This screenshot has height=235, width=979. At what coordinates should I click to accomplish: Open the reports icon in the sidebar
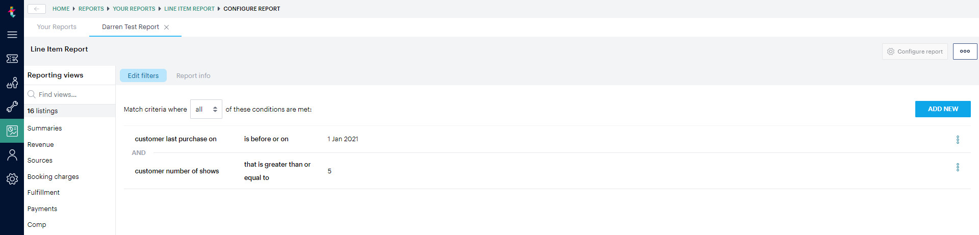pos(12,131)
